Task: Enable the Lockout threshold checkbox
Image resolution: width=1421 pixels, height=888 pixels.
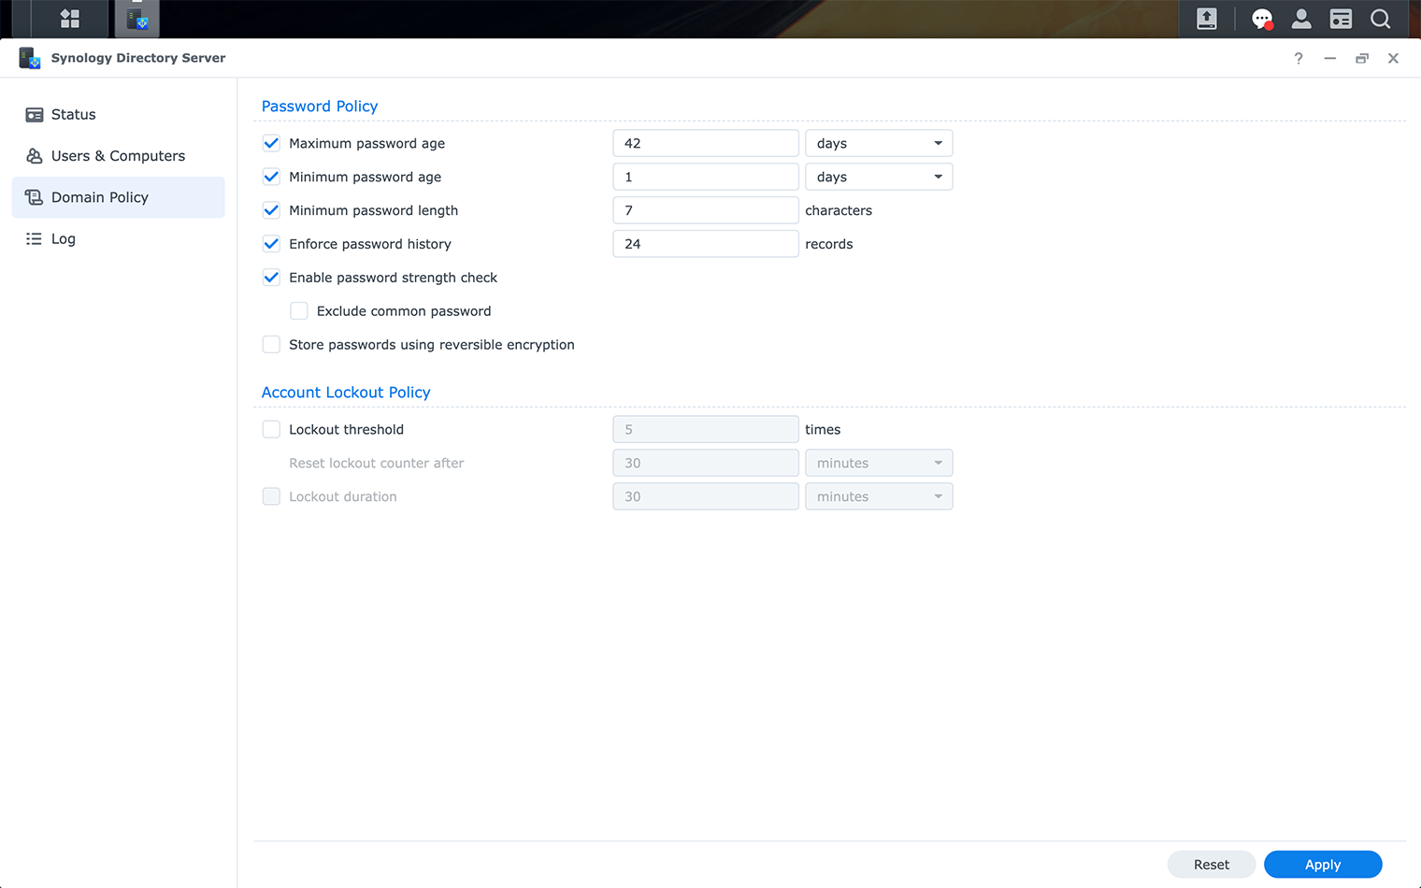Action: pos(271,429)
